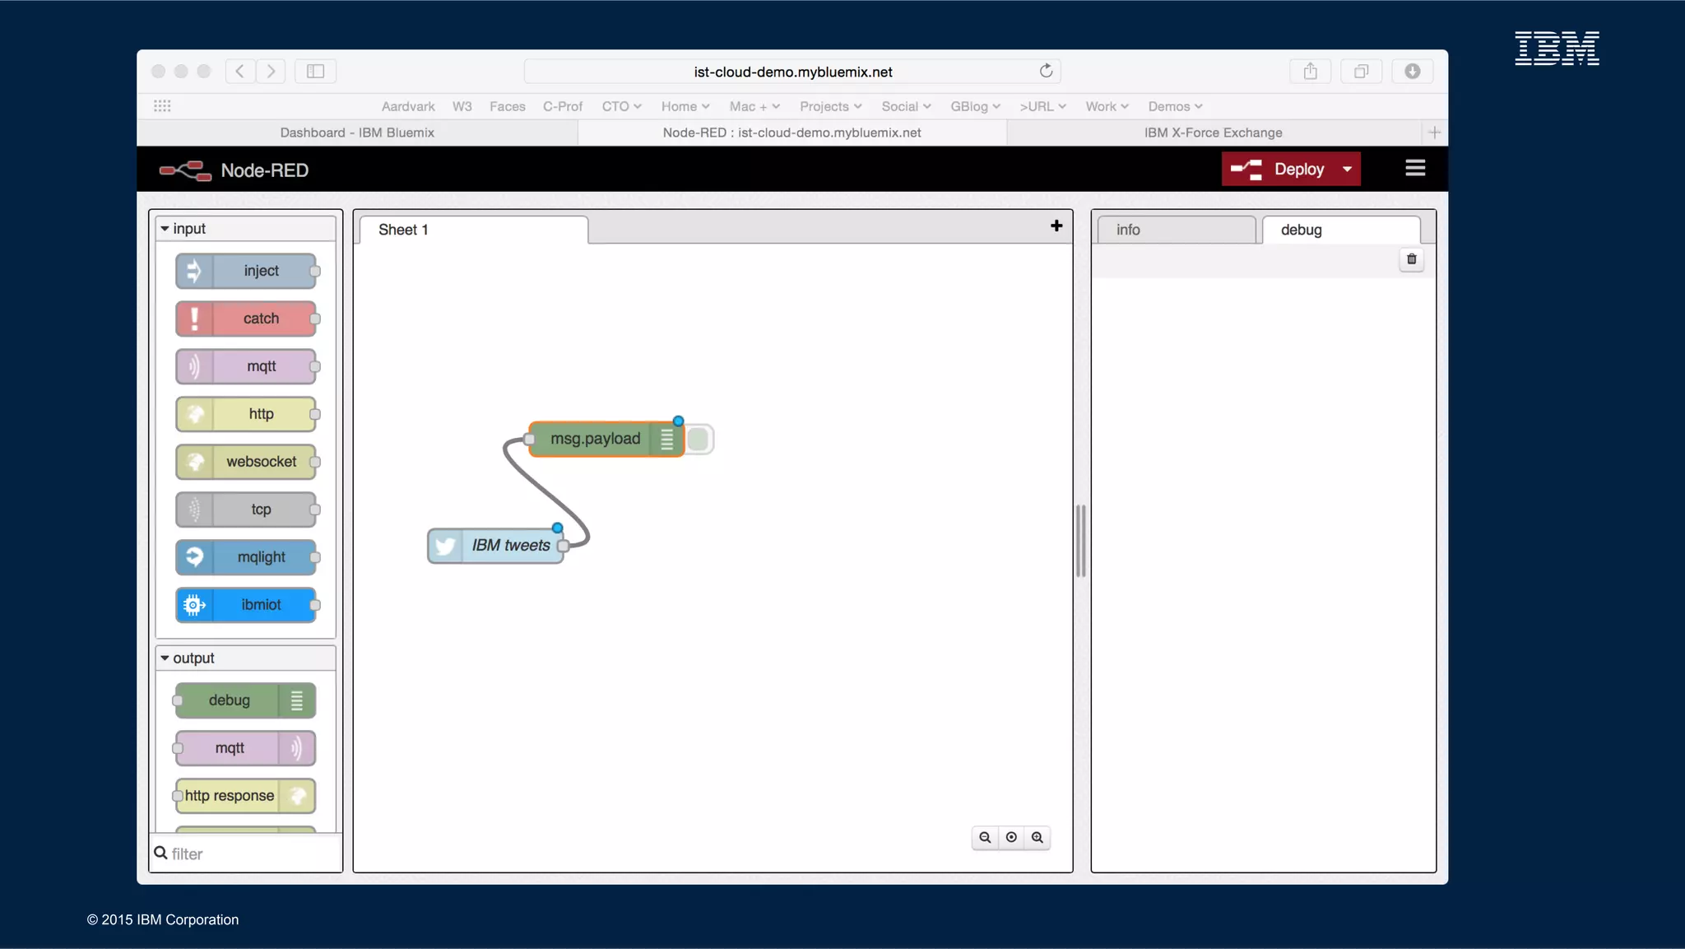Viewport: 1685px width, 949px height.
Task: Reset zoom with center target icon
Action: coord(1011,837)
